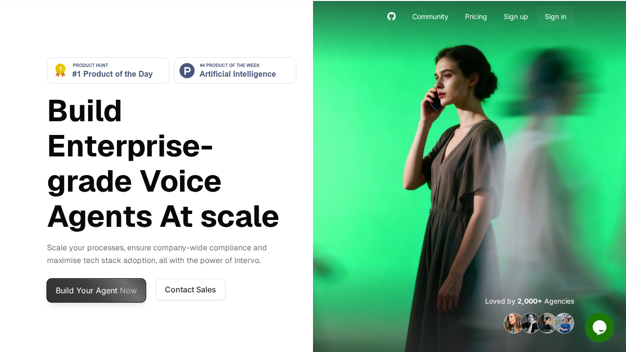The image size is (626, 352).
Task: Click the Contact Sales button
Action: (x=190, y=289)
